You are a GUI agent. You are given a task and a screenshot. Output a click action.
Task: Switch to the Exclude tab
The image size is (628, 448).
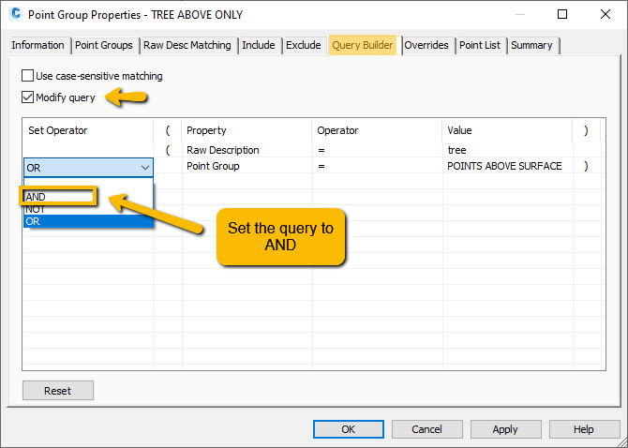click(x=303, y=45)
